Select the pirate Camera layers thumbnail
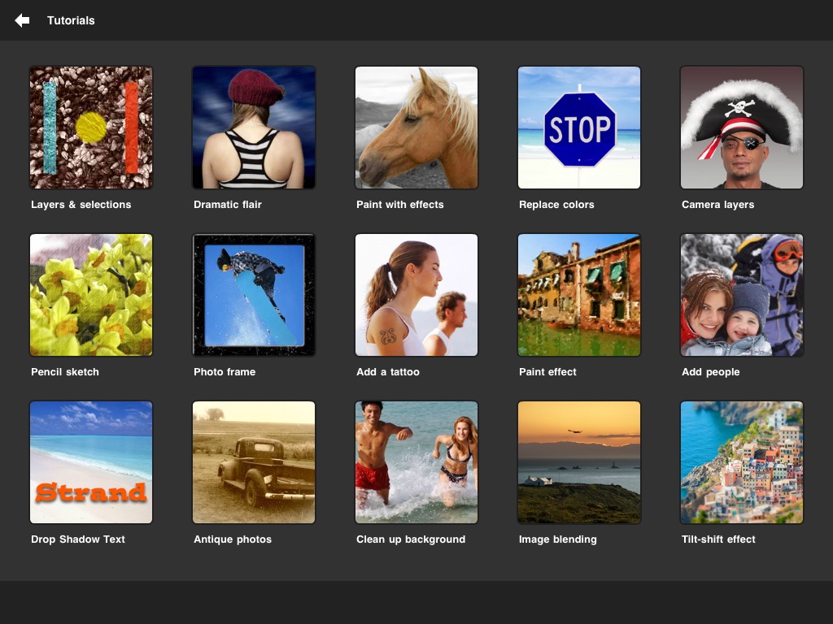 (x=742, y=128)
